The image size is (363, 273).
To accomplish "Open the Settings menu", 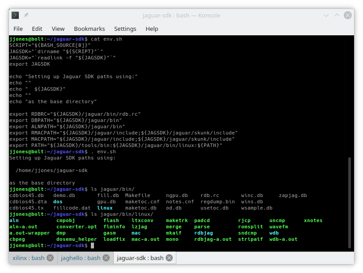I will tap(125, 29).
